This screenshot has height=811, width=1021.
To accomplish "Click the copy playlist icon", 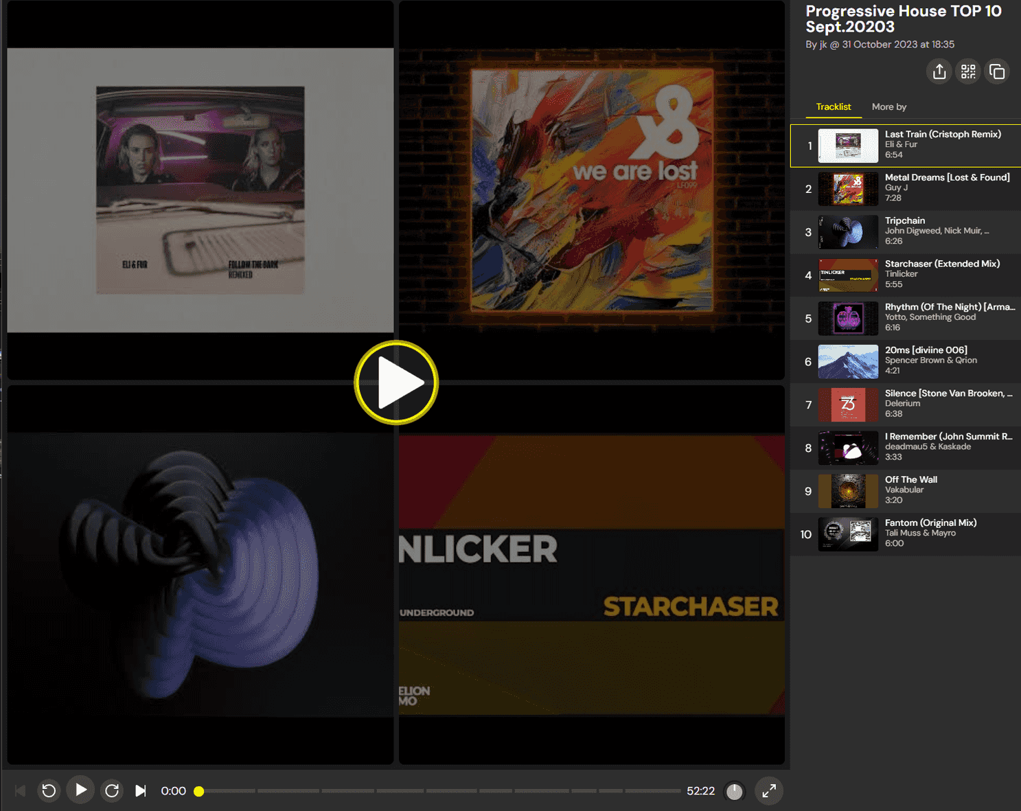I will click(x=997, y=71).
